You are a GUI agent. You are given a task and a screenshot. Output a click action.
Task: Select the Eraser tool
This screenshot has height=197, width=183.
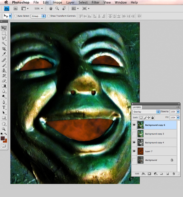point(4,81)
